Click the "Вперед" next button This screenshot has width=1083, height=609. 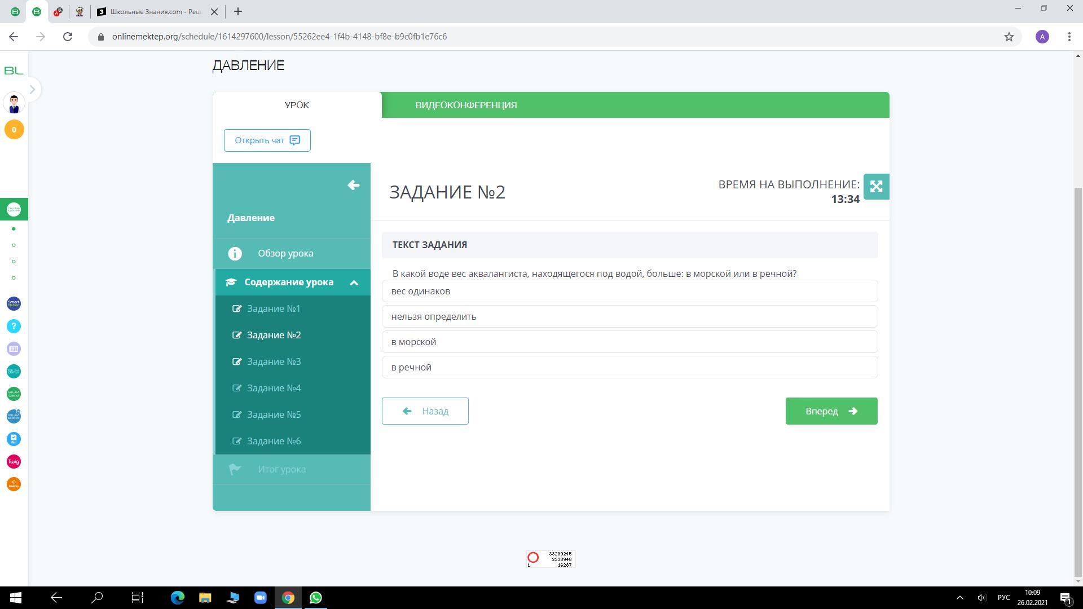tap(831, 411)
